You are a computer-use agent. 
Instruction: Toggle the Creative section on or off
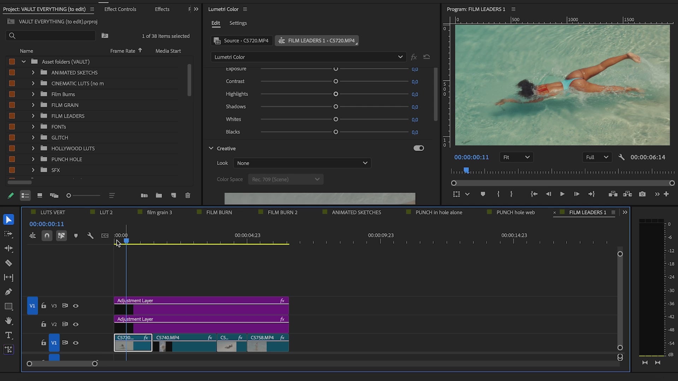click(x=418, y=148)
